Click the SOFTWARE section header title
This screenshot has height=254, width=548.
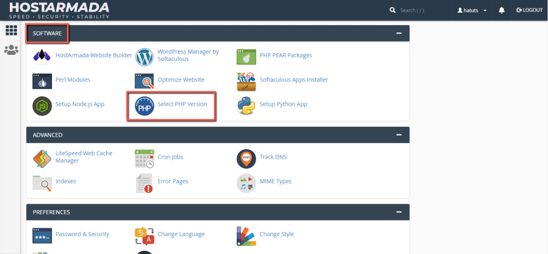point(47,33)
